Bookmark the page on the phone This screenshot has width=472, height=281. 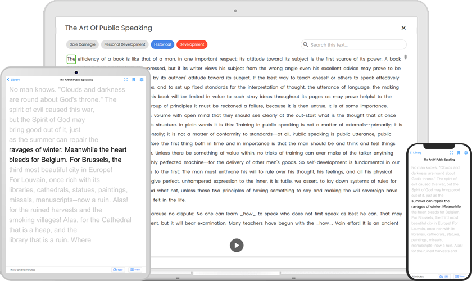point(459,153)
